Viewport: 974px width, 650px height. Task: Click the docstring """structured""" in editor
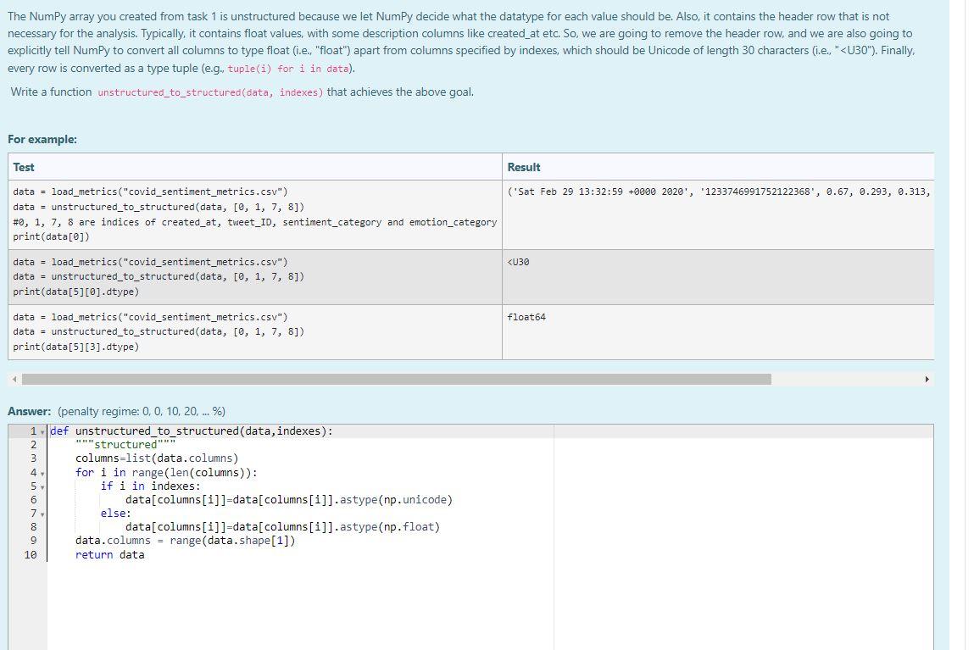tap(125, 445)
